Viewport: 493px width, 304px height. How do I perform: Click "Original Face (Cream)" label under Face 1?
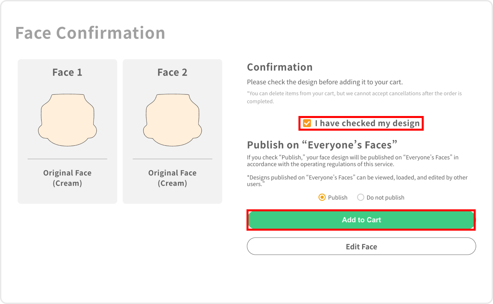tap(67, 178)
